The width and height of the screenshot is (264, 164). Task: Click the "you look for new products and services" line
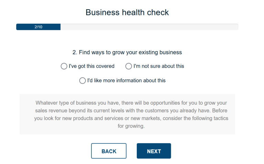click(x=131, y=118)
